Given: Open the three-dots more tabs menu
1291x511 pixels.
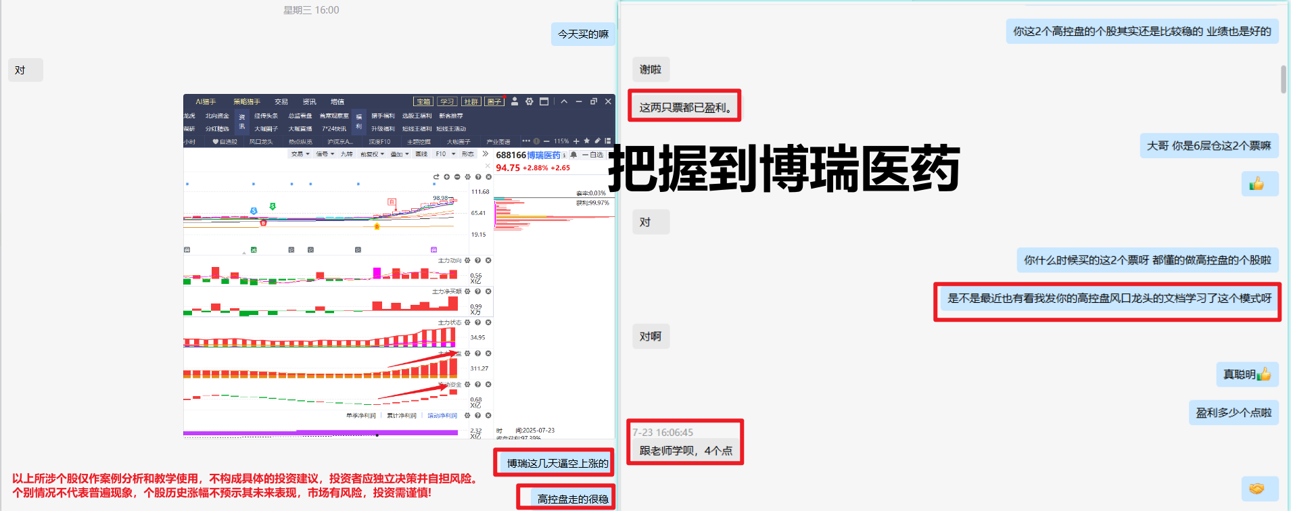Looking at the screenshot, I should (x=526, y=141).
